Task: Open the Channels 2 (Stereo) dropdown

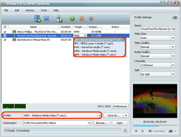Action: click(173, 65)
